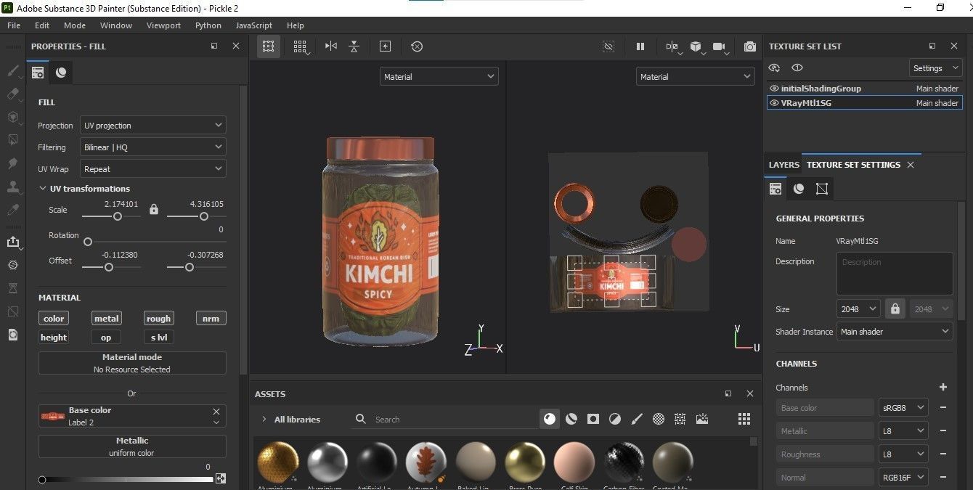
Task: Collapse the UV transformations section
Action: click(43, 188)
